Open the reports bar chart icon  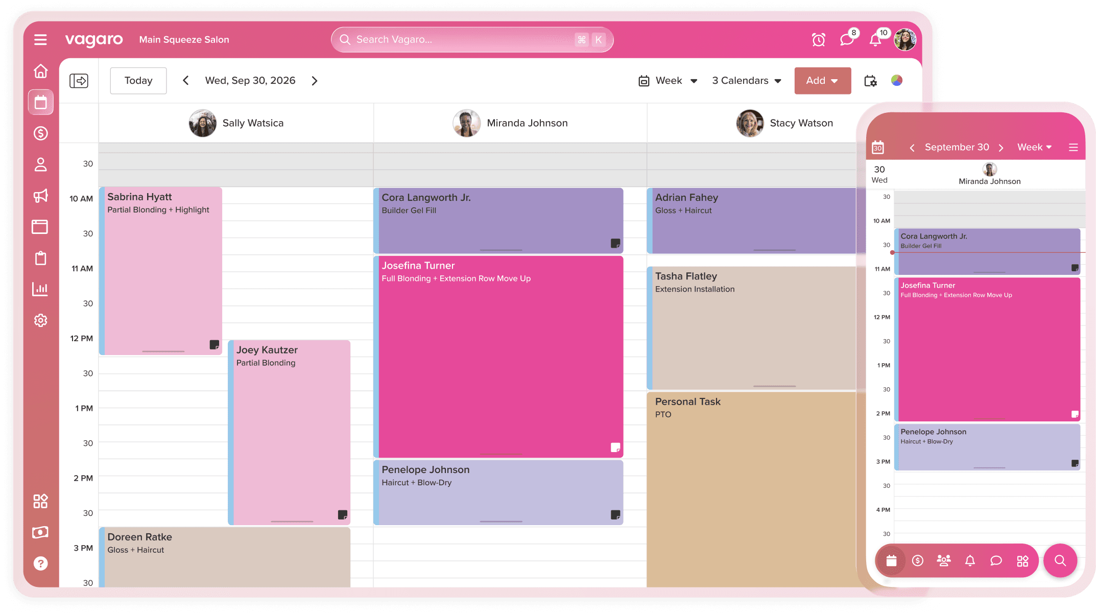40,289
